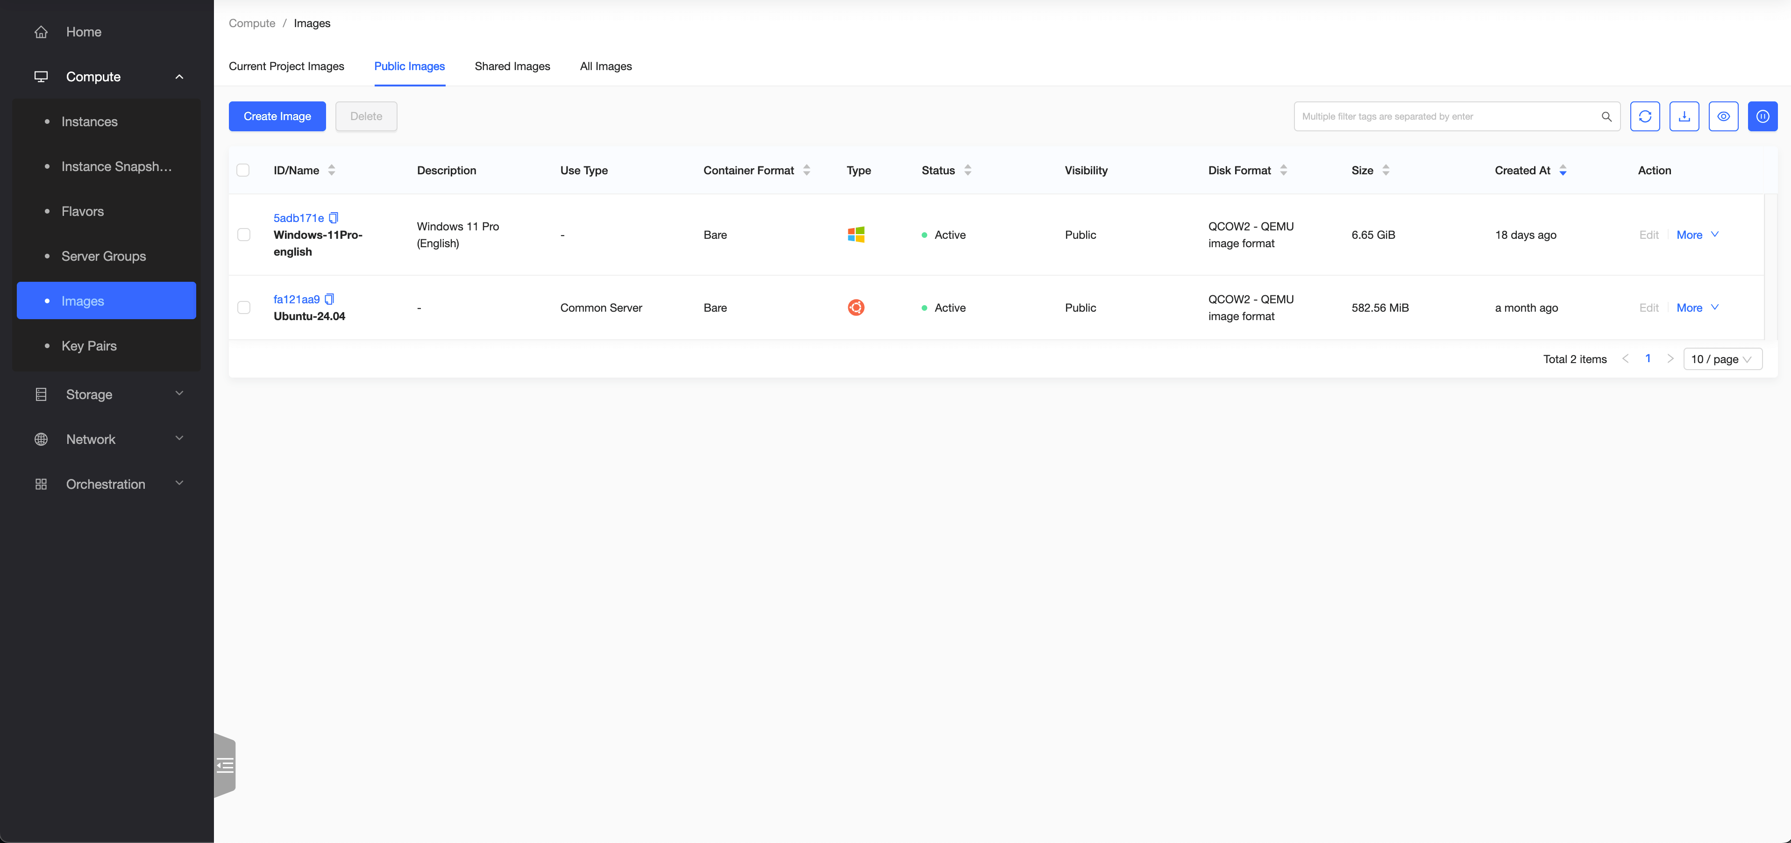Open Flavors in the Compute menu
Image resolution: width=1791 pixels, height=843 pixels.
[83, 211]
